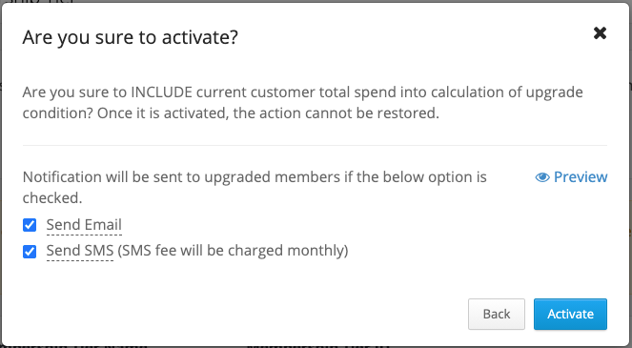Click the word INCLUDE in the warning
Screen dimensions: 632x348
pos(162,92)
